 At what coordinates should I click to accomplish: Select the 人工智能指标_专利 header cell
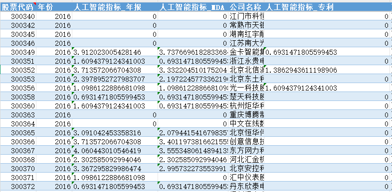(327, 7)
